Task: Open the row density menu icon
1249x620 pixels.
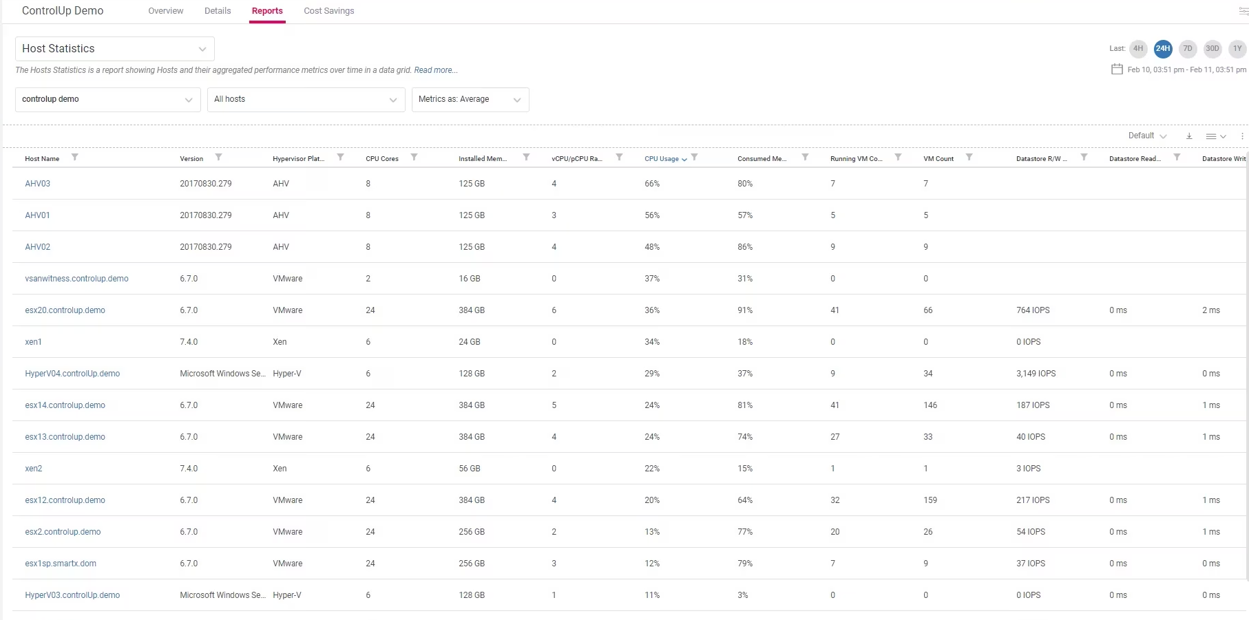Action: point(1216,136)
